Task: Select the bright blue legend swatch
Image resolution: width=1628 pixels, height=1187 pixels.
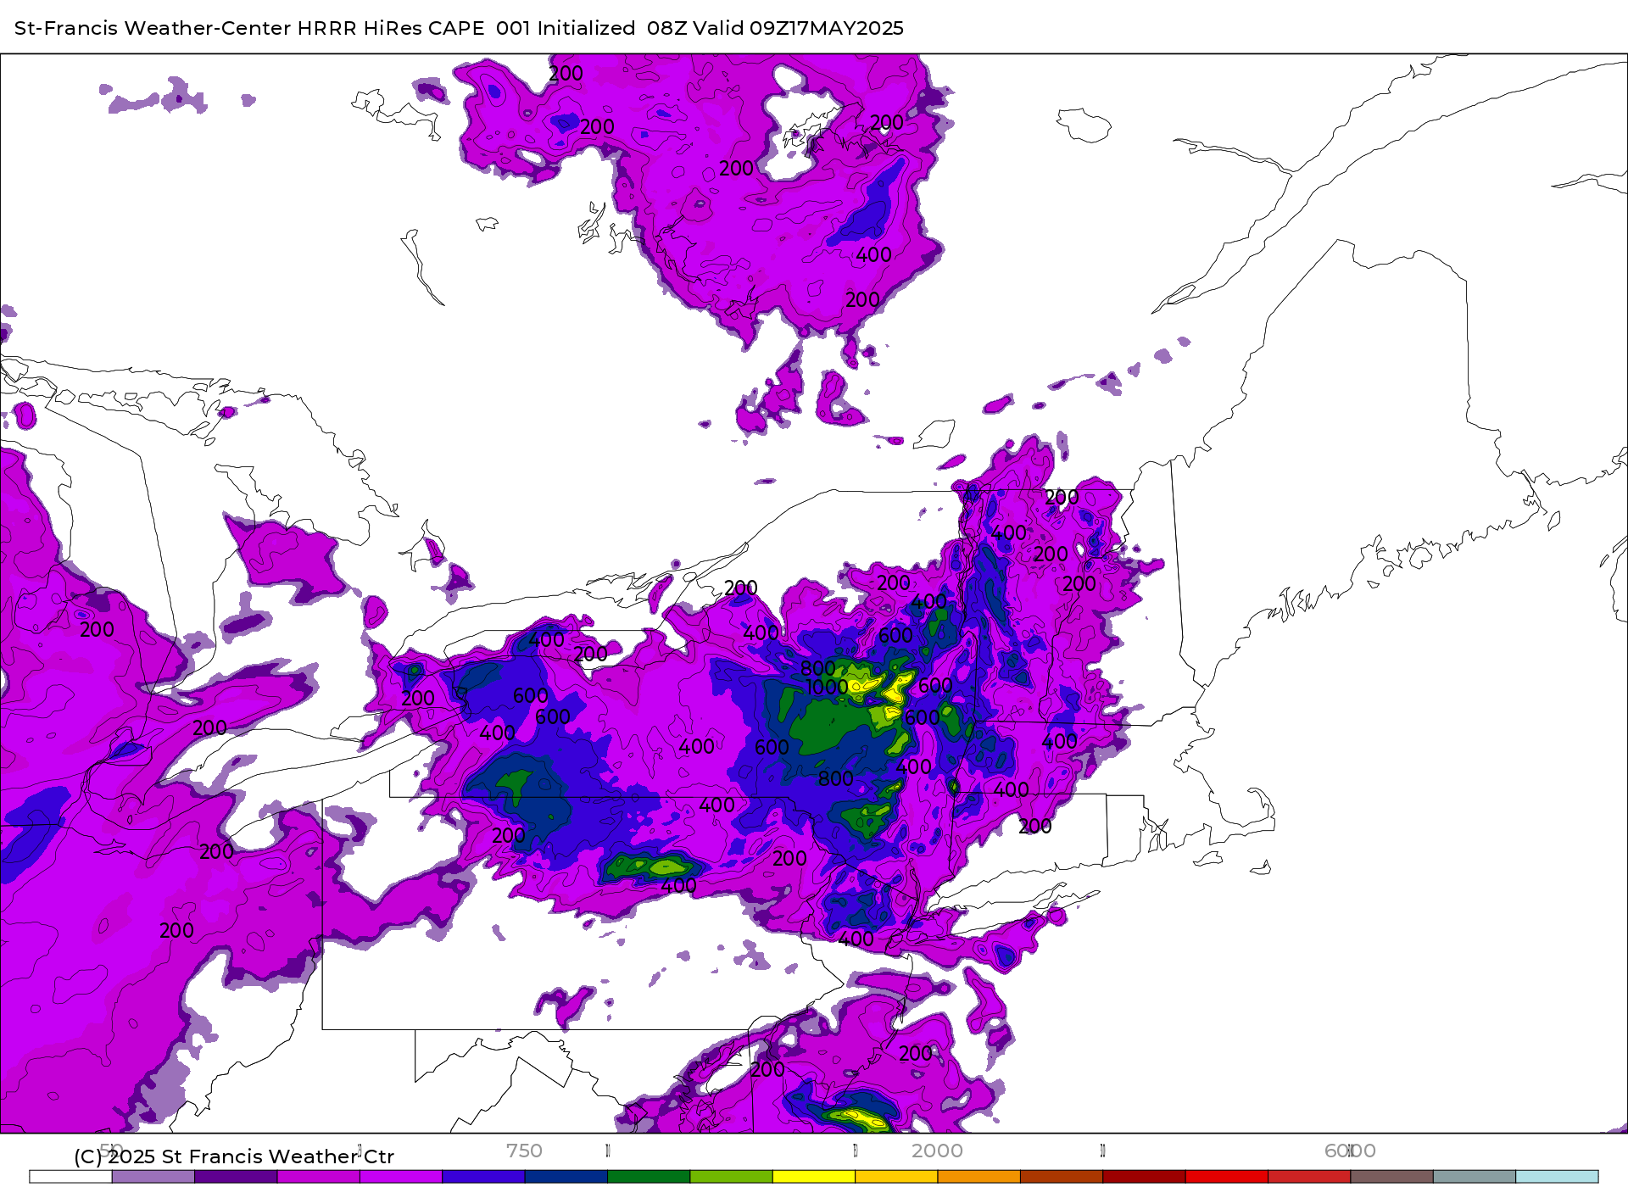Action: point(483,1177)
